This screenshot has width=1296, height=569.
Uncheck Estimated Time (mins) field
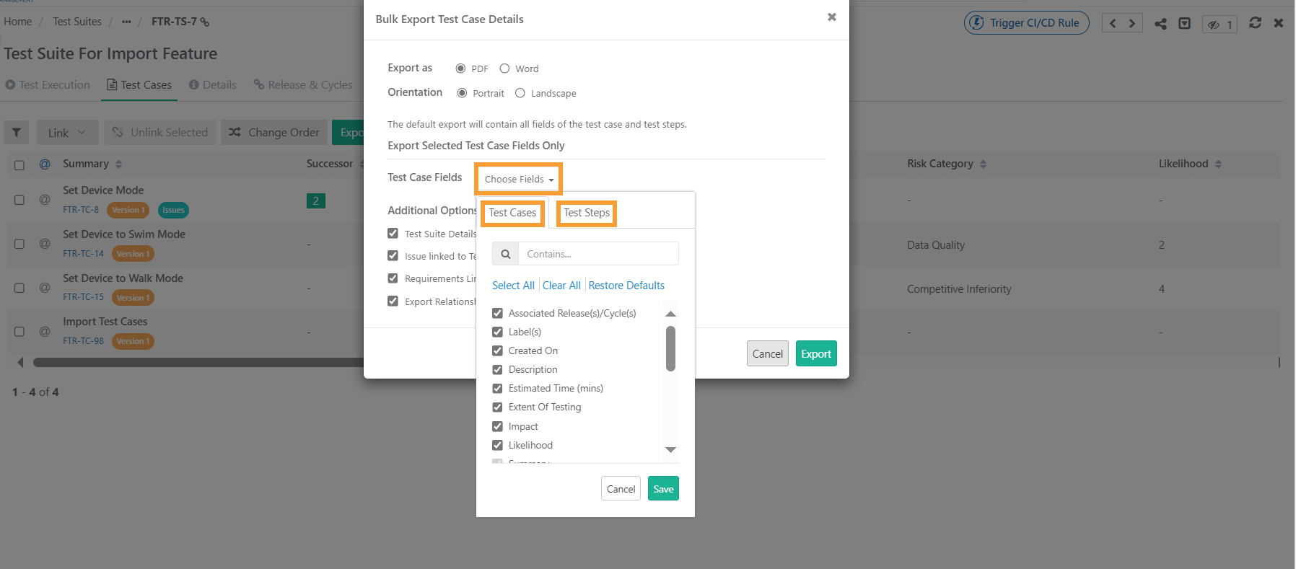497,388
